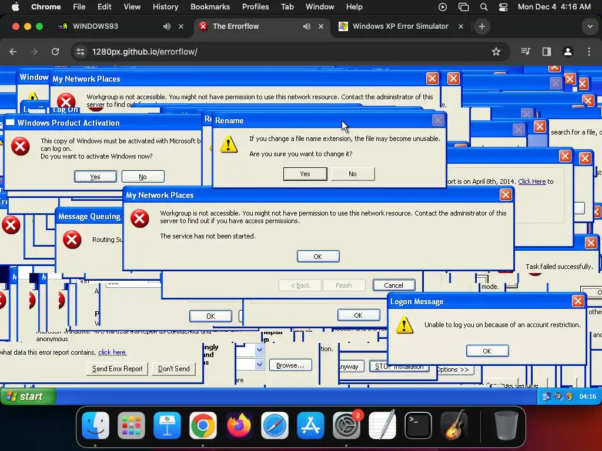The height and width of the screenshot is (451, 602).
Task: Open Launchpad in the Dock
Action: click(x=131, y=425)
